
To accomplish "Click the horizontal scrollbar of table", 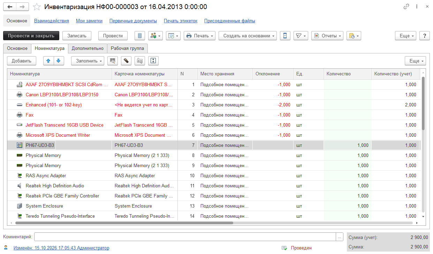I will click(x=124, y=223).
